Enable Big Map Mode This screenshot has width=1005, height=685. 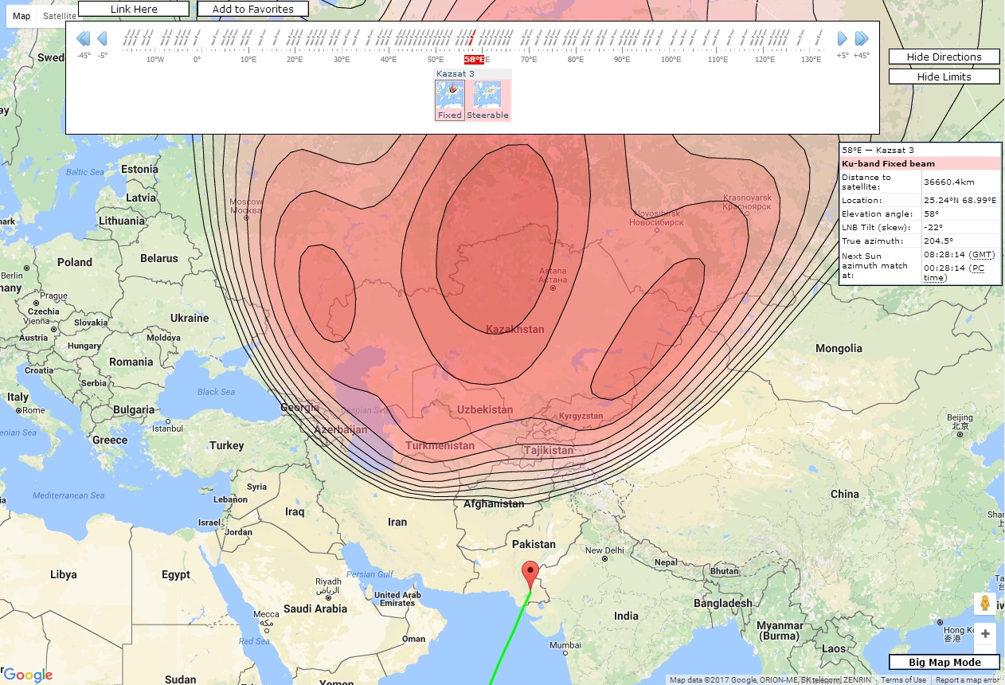tap(944, 662)
